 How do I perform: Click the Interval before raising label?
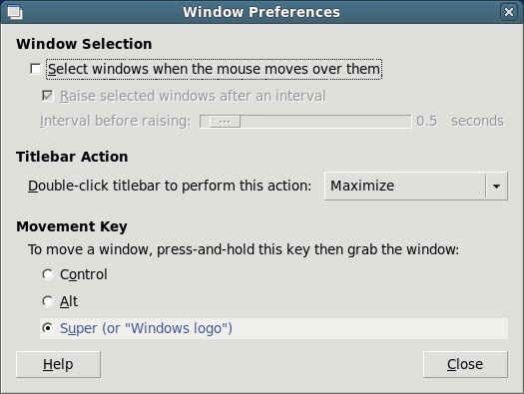(x=116, y=122)
